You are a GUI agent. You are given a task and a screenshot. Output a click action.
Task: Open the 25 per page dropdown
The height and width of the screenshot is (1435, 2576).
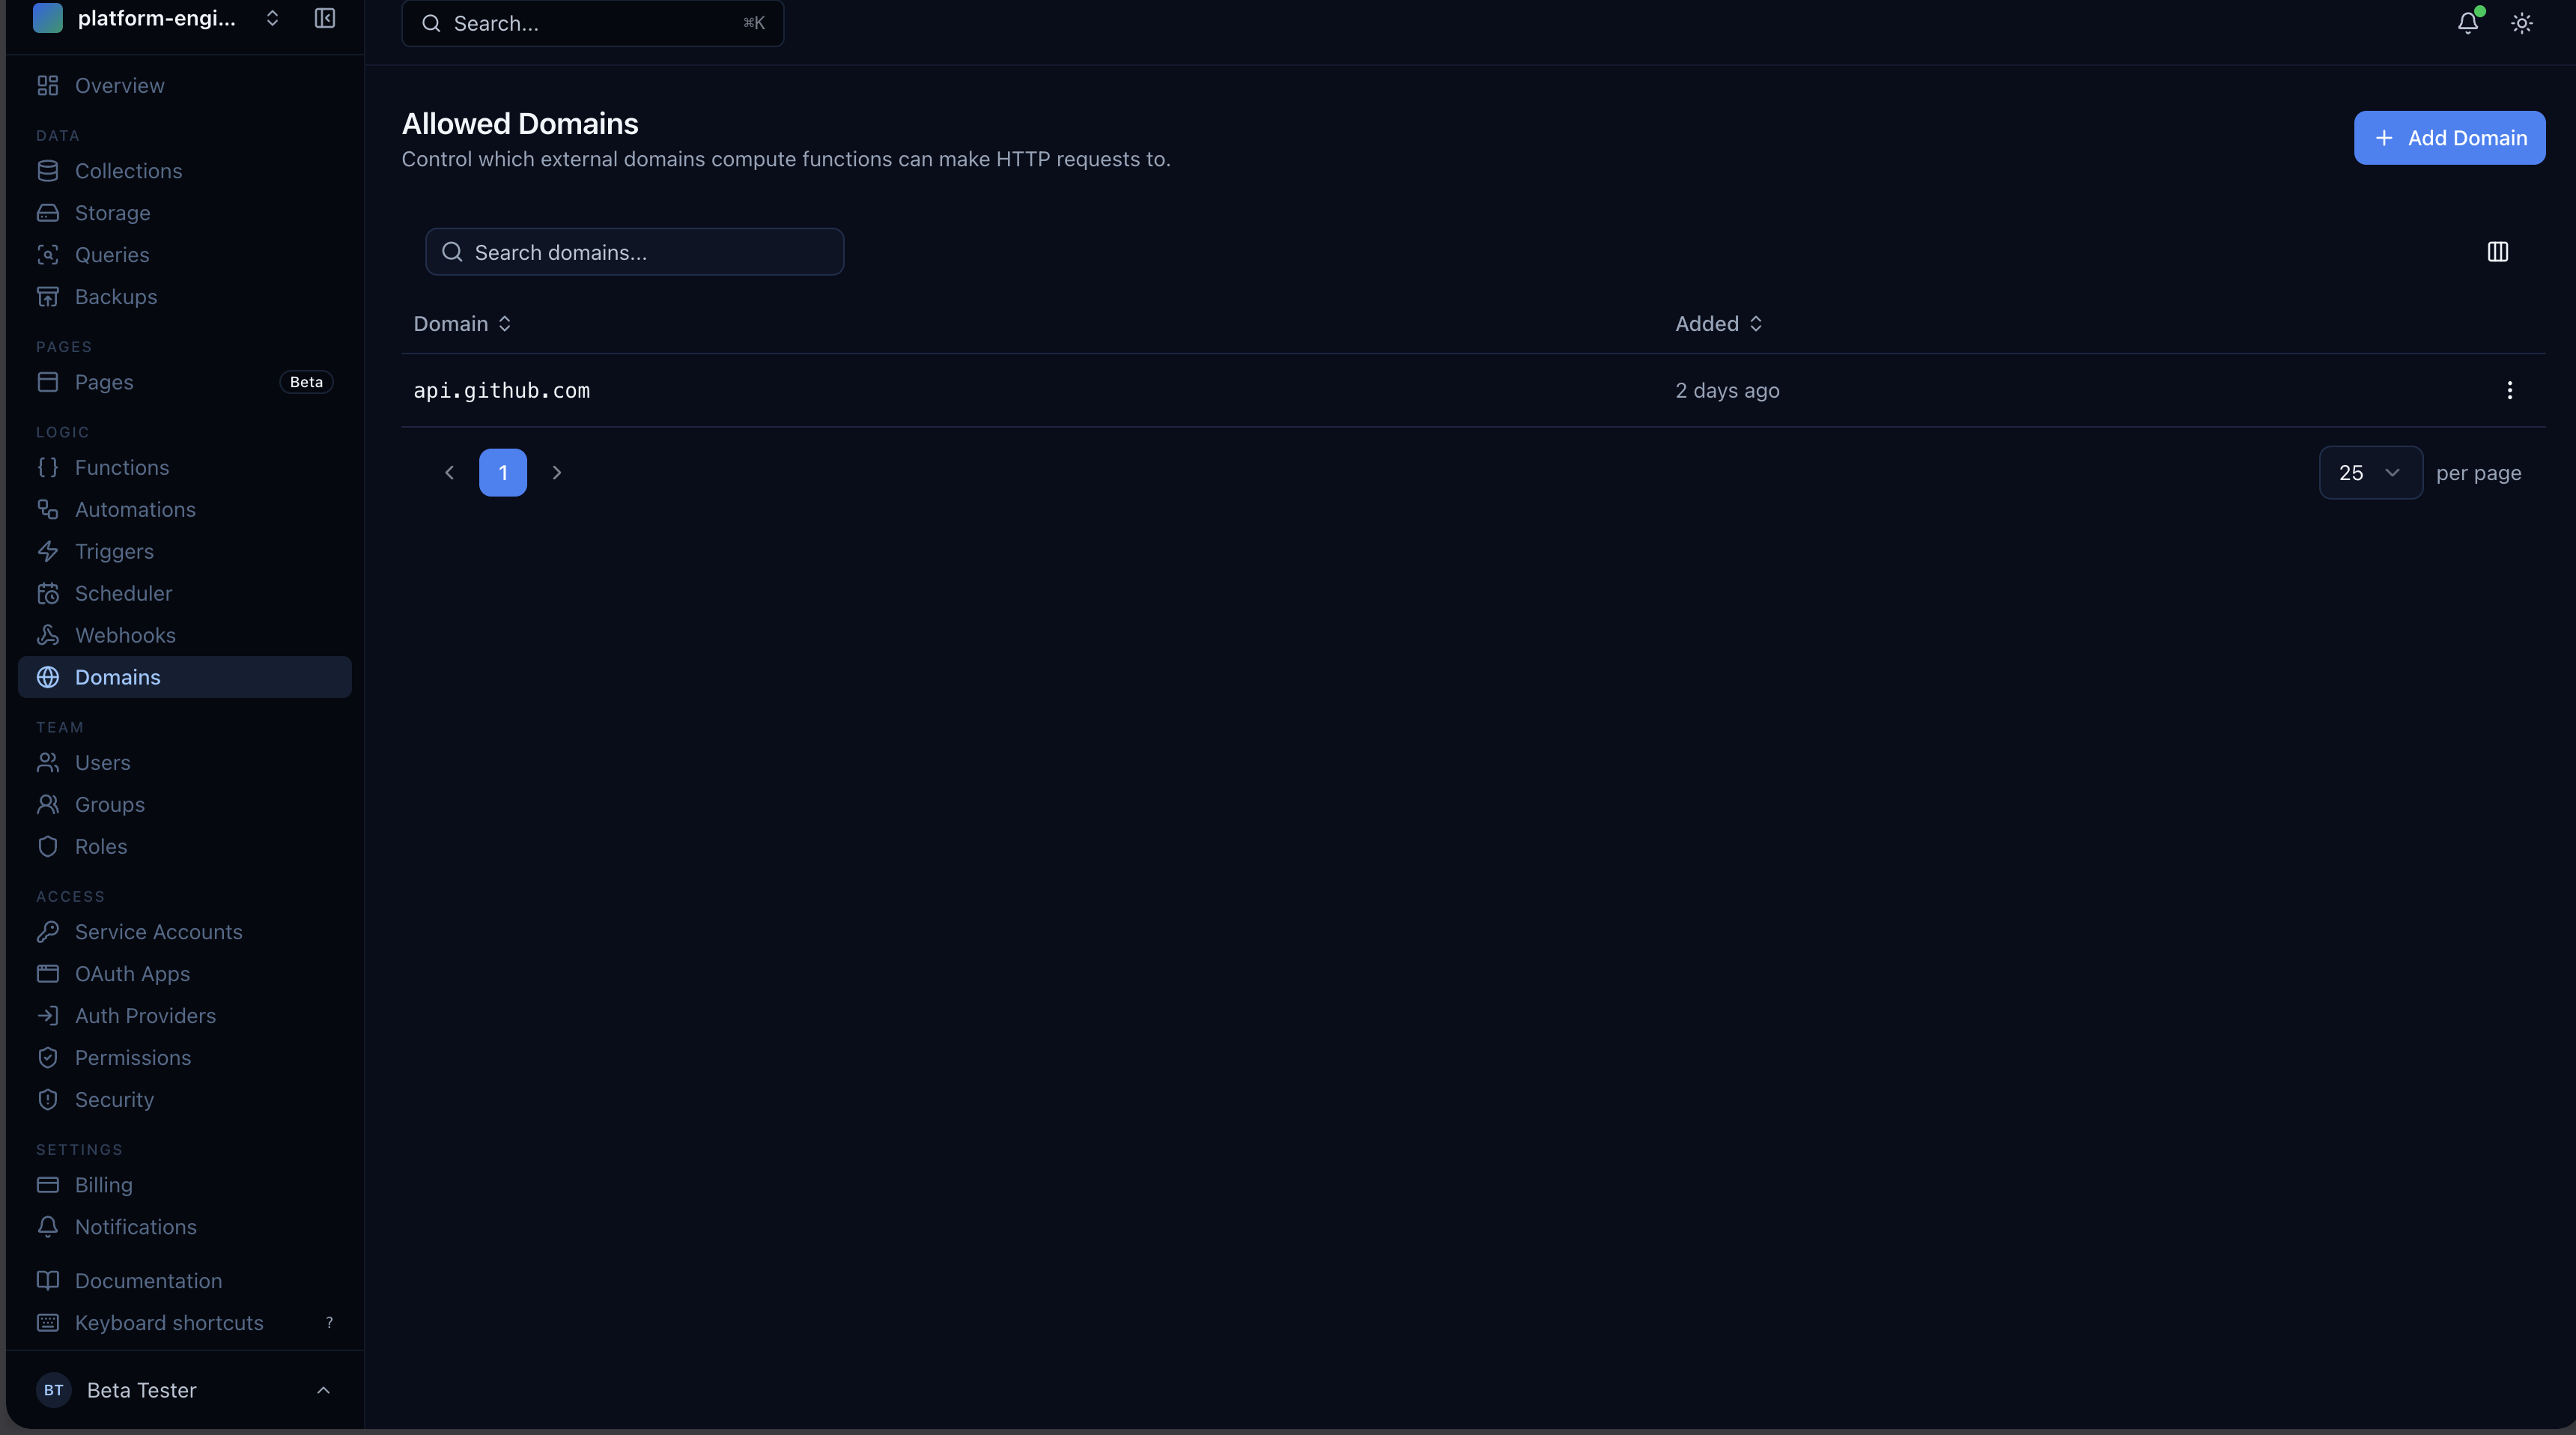(x=2371, y=473)
